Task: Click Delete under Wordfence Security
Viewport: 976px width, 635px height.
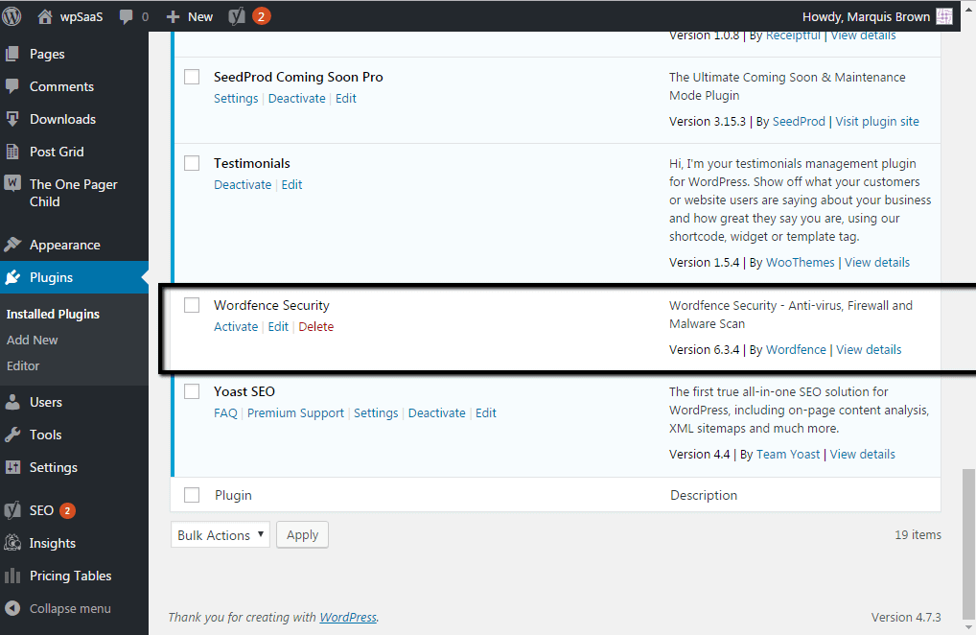Action: pos(316,326)
